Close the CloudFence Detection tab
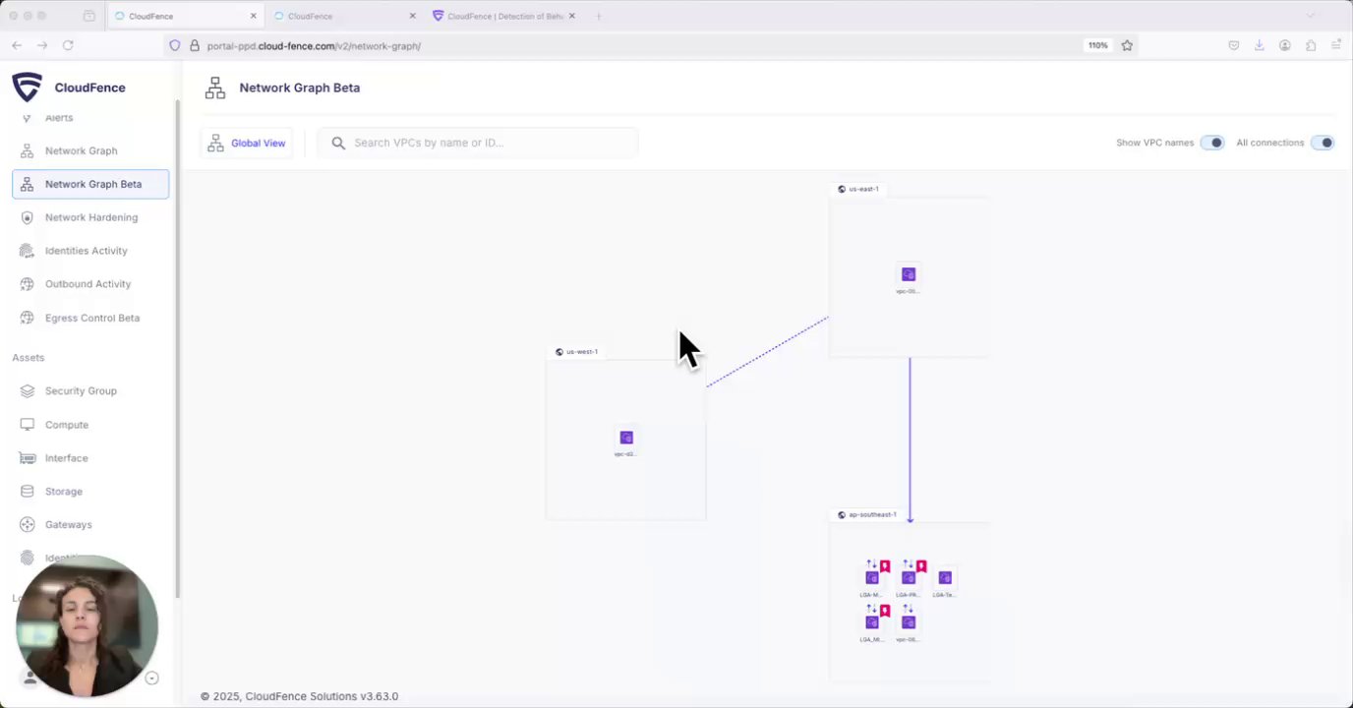 572,16
